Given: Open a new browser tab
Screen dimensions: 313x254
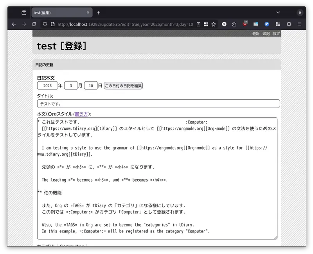Looking at the screenshot, I should pos(99,13).
